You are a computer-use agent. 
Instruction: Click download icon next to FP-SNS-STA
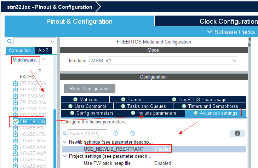(x=16, y=109)
